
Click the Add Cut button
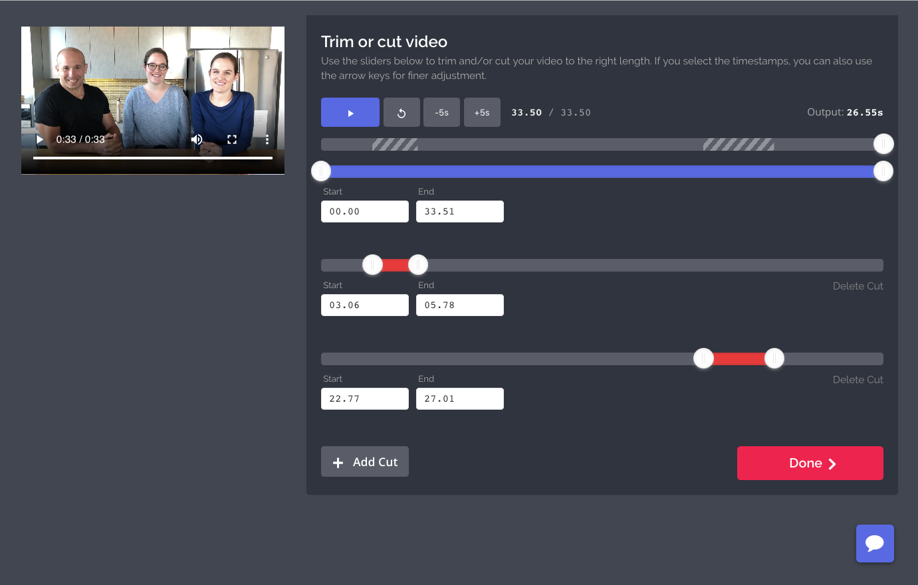point(365,462)
